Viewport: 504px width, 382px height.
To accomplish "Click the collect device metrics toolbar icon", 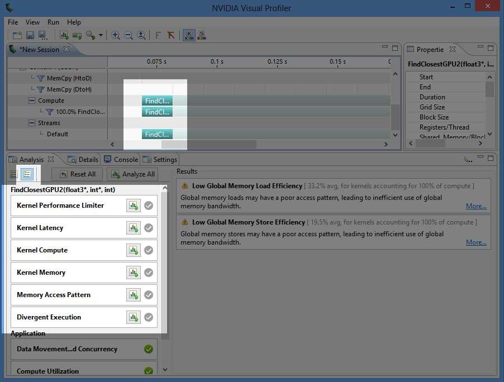I will point(77,35).
